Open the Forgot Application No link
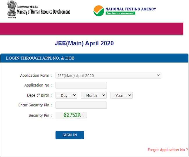Viewport: 189px width, 157px height. point(168,150)
